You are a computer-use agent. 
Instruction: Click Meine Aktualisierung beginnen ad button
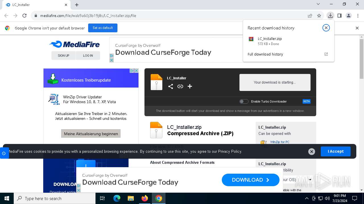click(x=91, y=134)
